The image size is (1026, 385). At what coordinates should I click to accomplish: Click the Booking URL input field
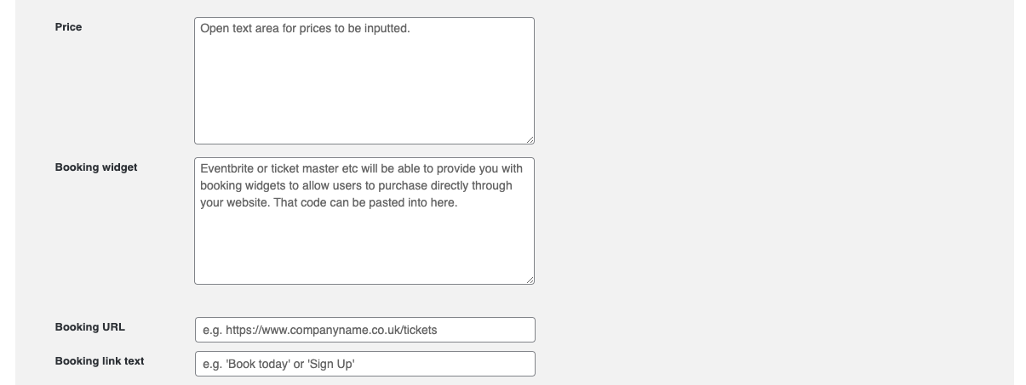[365, 330]
